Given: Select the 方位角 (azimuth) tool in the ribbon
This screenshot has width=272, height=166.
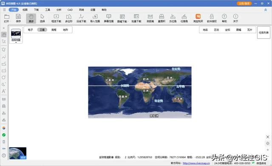Looking at the screenshot, I should pos(173,18).
